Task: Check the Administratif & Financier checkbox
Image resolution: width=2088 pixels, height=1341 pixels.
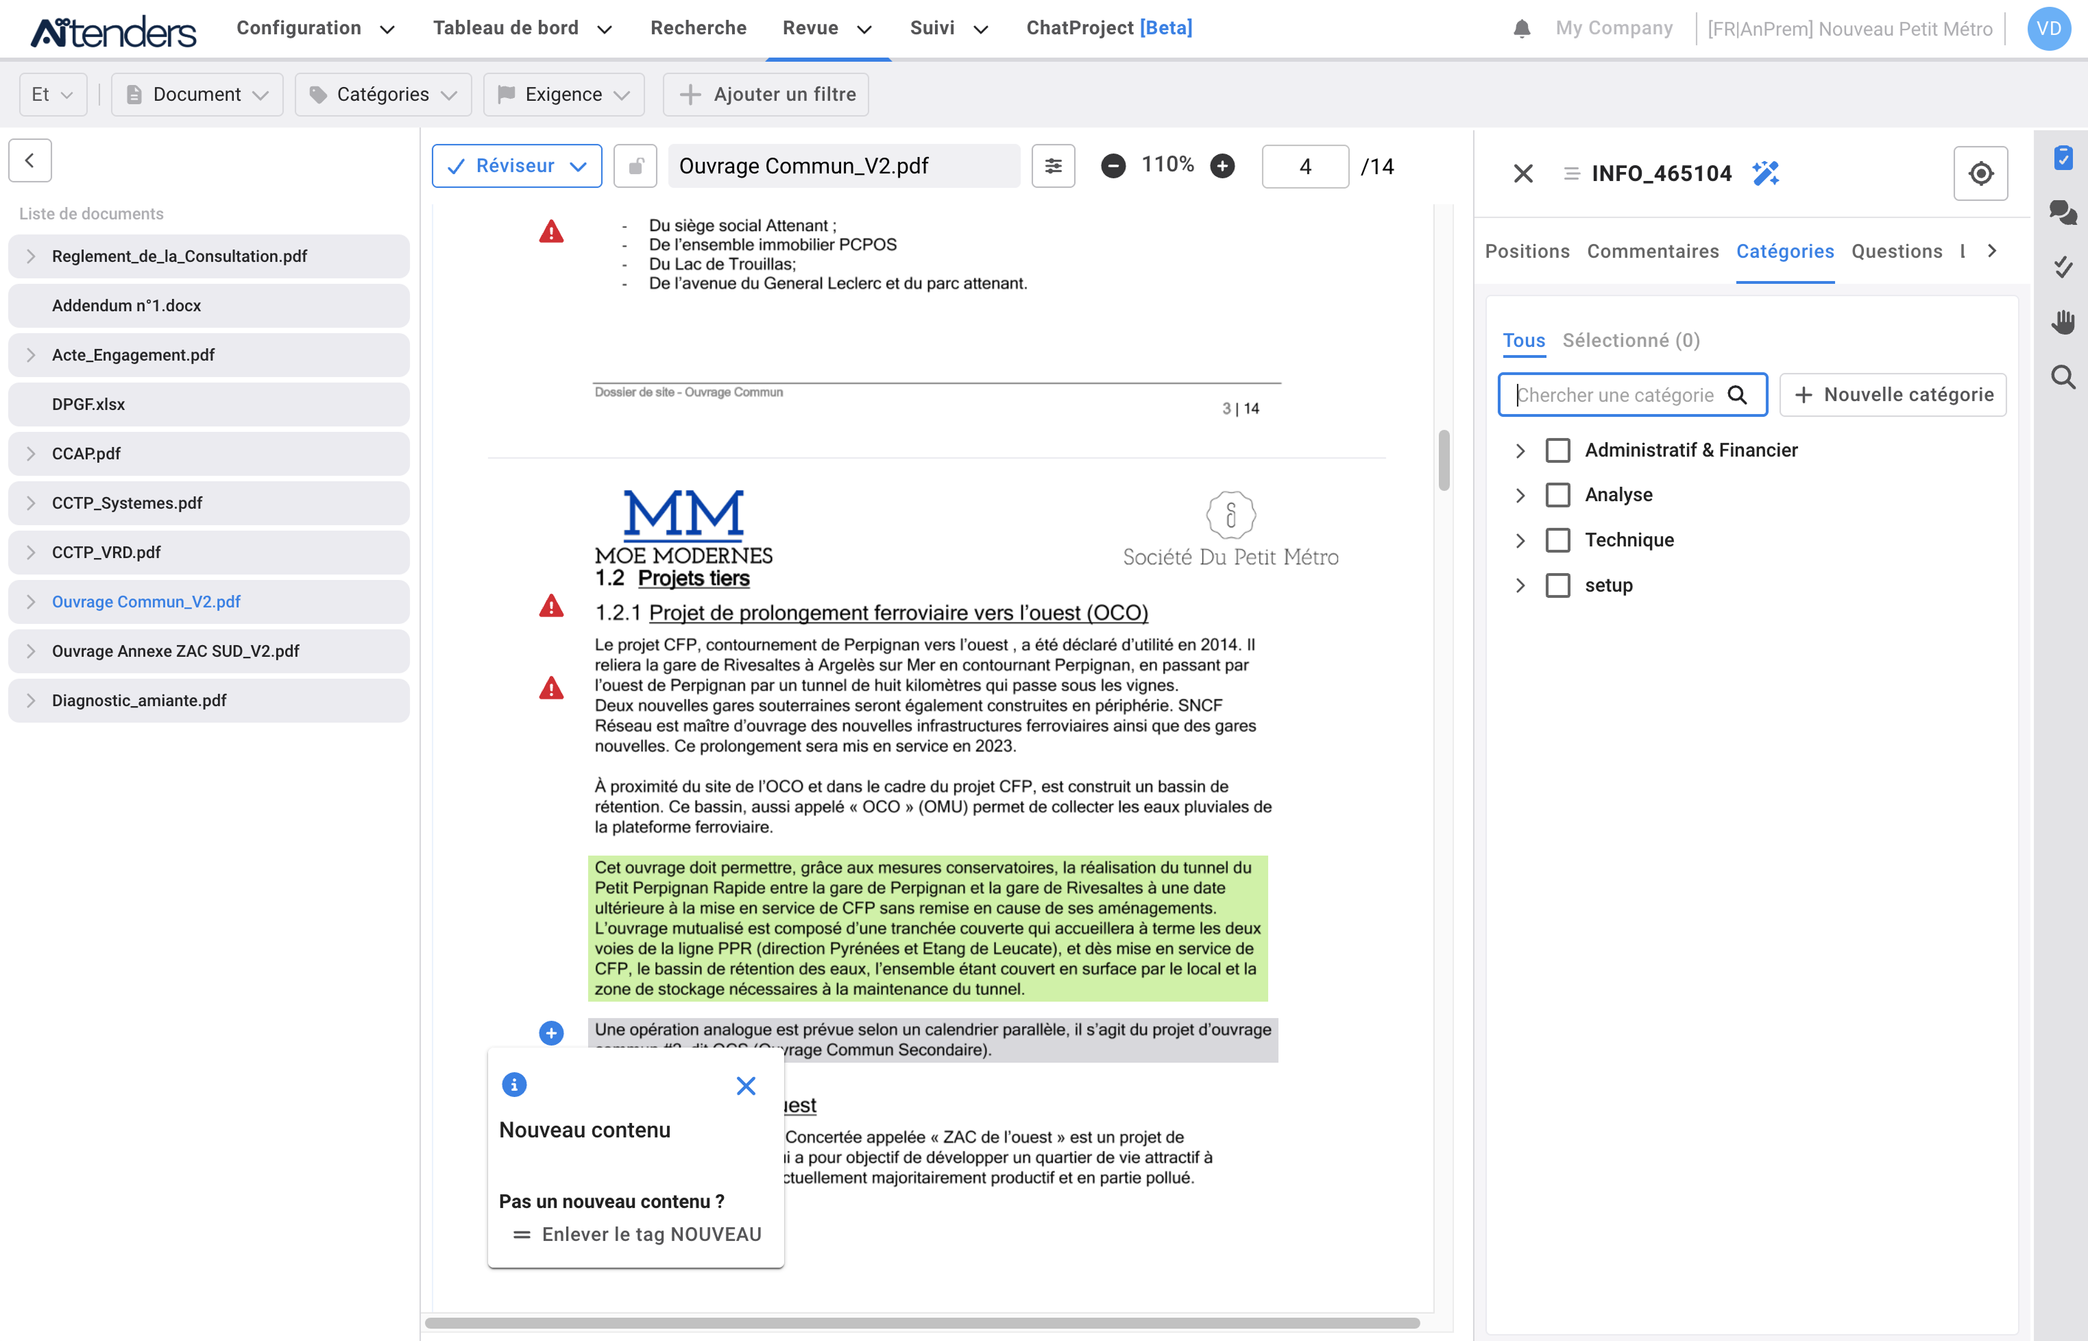Action: 1557,450
